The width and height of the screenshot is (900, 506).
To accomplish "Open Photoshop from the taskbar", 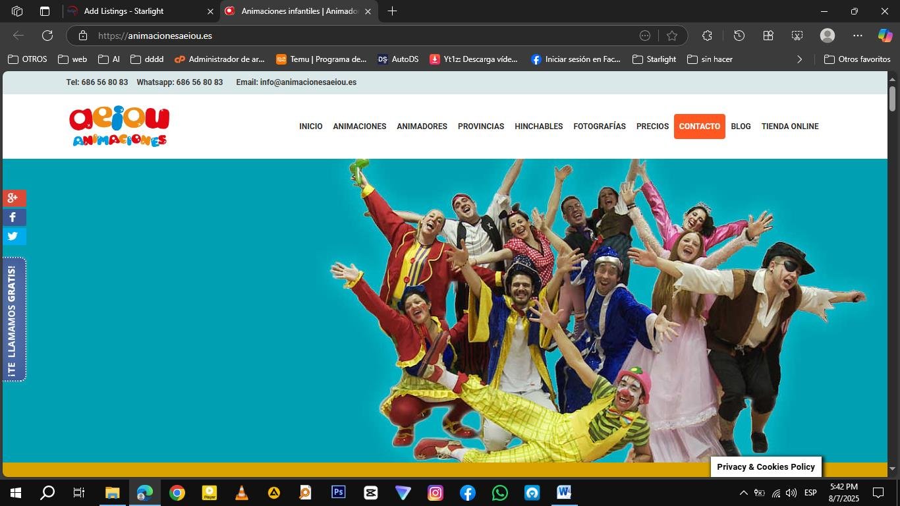I will click(338, 493).
